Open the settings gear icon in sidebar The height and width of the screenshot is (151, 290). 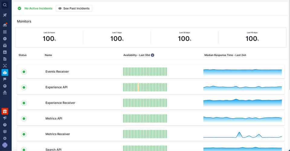click(x=5, y=138)
